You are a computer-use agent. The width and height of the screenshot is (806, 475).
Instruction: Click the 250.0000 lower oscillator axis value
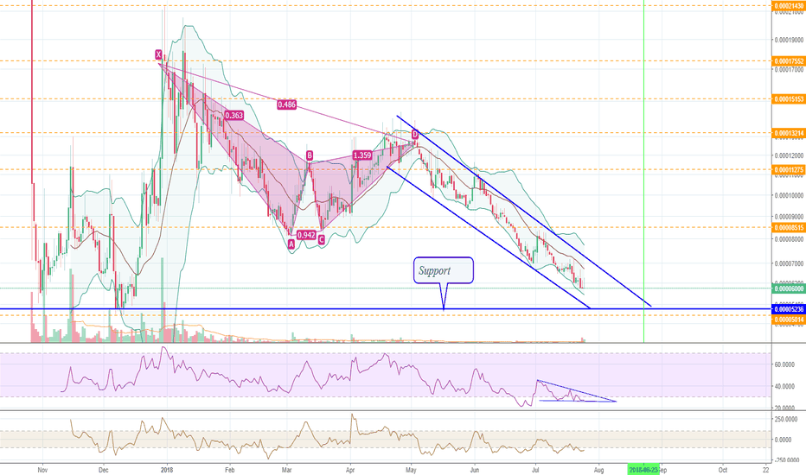tap(786, 420)
